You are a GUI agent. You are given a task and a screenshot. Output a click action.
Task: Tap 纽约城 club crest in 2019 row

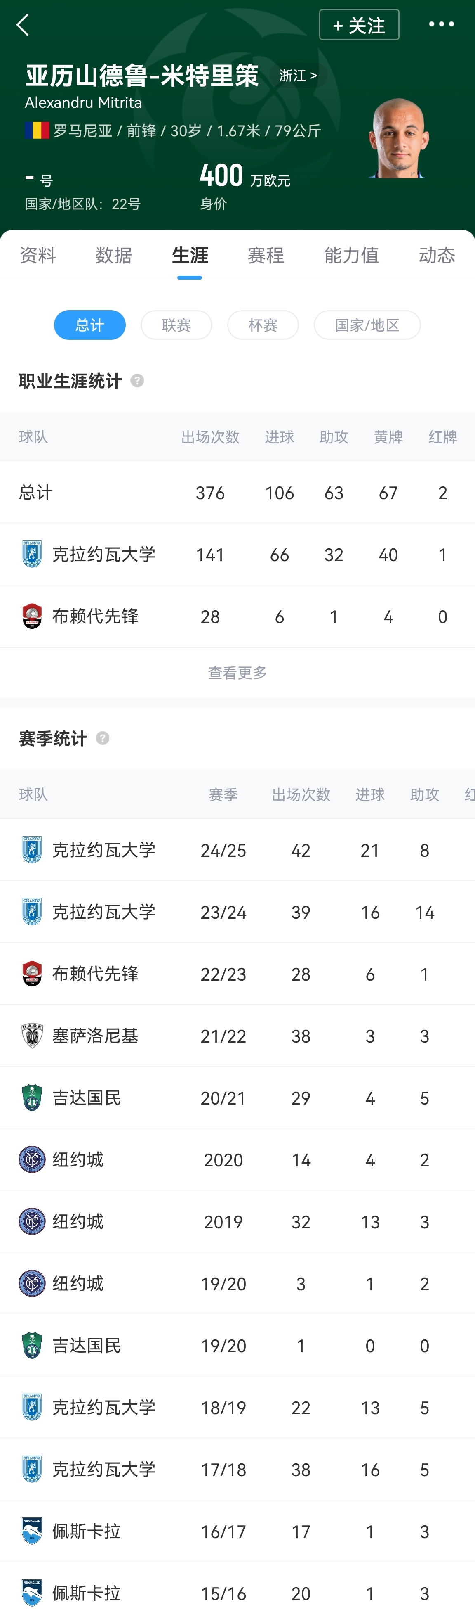point(32,1221)
